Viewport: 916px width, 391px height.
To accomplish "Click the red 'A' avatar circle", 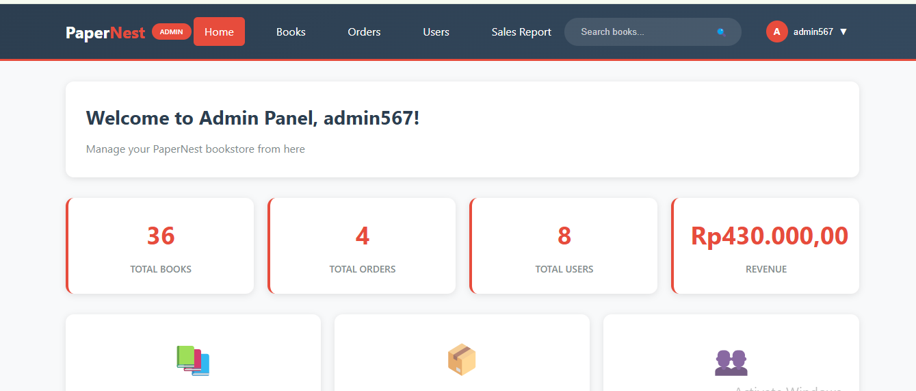I will 776,31.
